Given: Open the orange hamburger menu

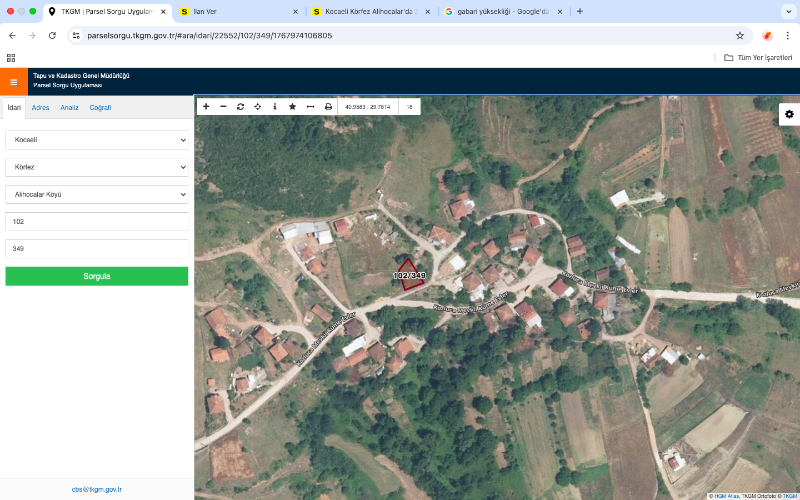Looking at the screenshot, I should tap(14, 82).
